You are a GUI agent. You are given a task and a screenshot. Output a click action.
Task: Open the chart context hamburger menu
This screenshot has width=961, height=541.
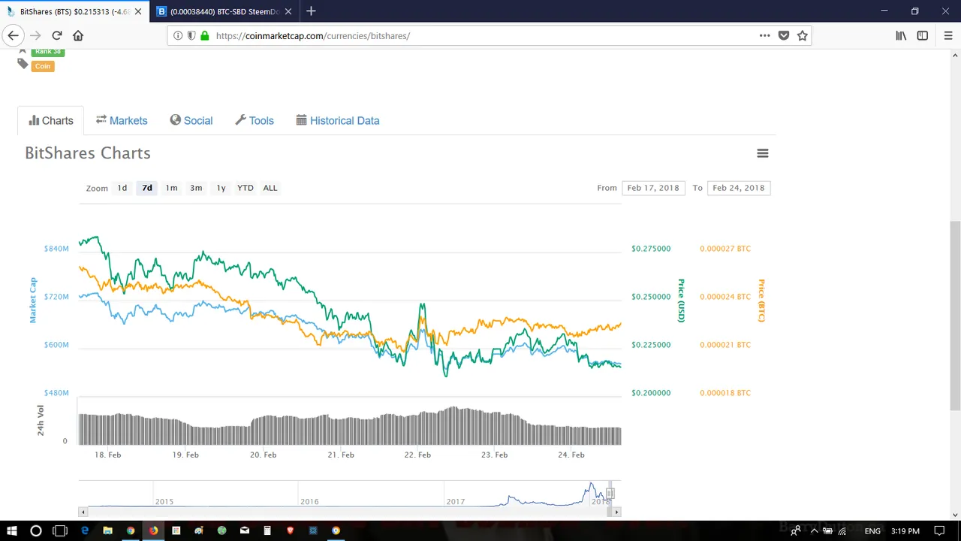pos(762,153)
